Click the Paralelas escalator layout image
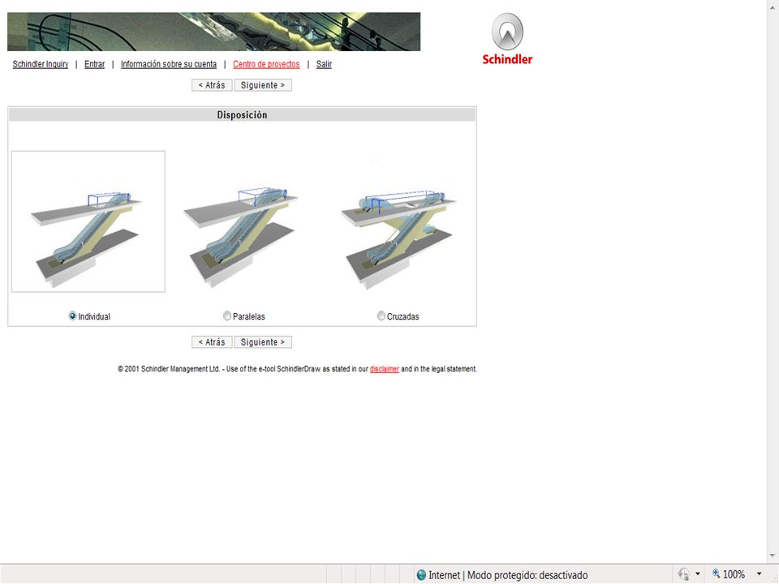 (242, 236)
